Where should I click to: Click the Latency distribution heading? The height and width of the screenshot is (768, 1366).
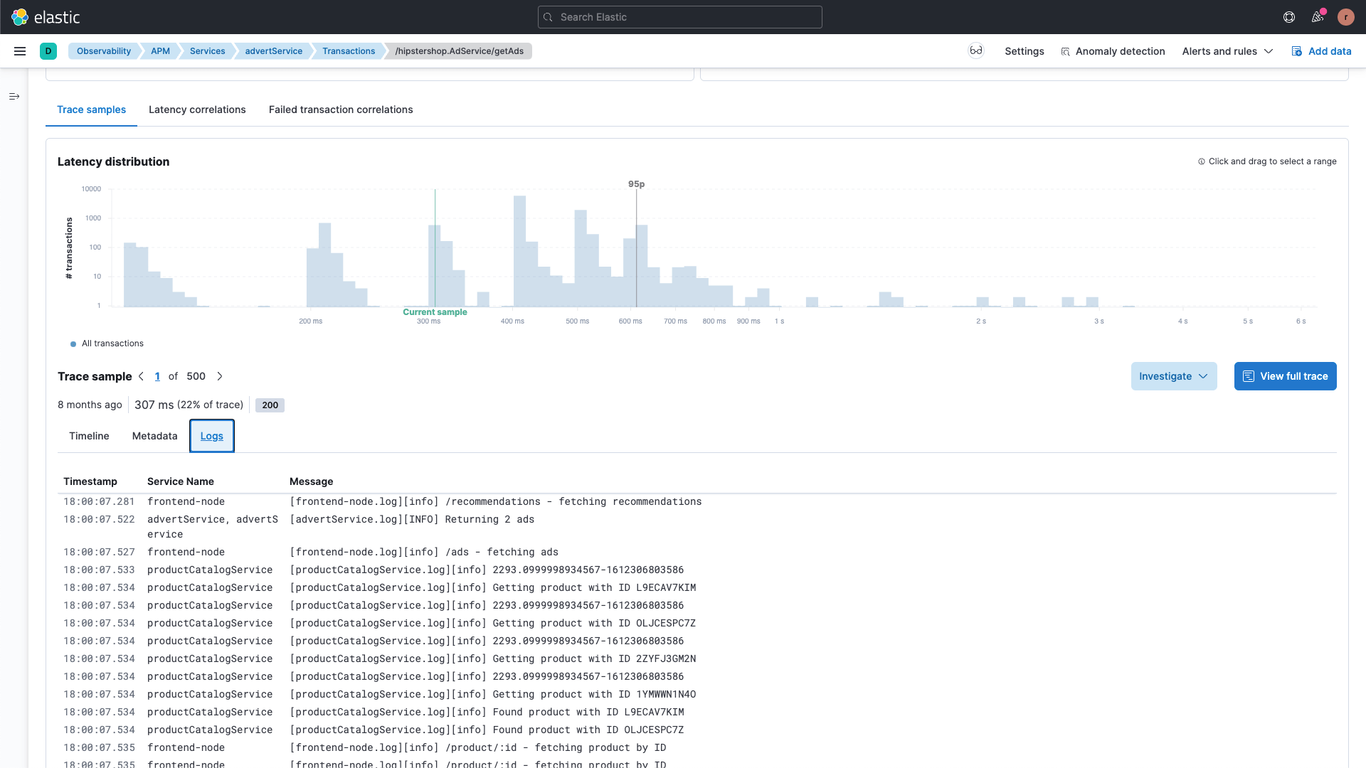113,161
